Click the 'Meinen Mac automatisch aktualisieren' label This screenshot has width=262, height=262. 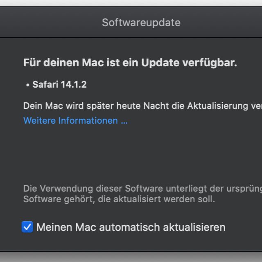coord(131,227)
